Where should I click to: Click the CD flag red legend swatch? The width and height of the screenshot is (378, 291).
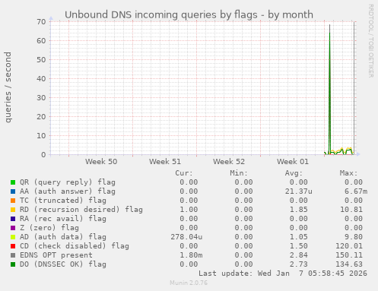(x=13, y=246)
